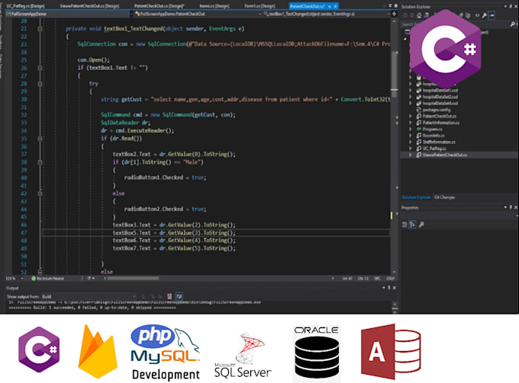Switch to home.cs [Design] tab
This screenshot has height=383, width=519.
[214, 6]
